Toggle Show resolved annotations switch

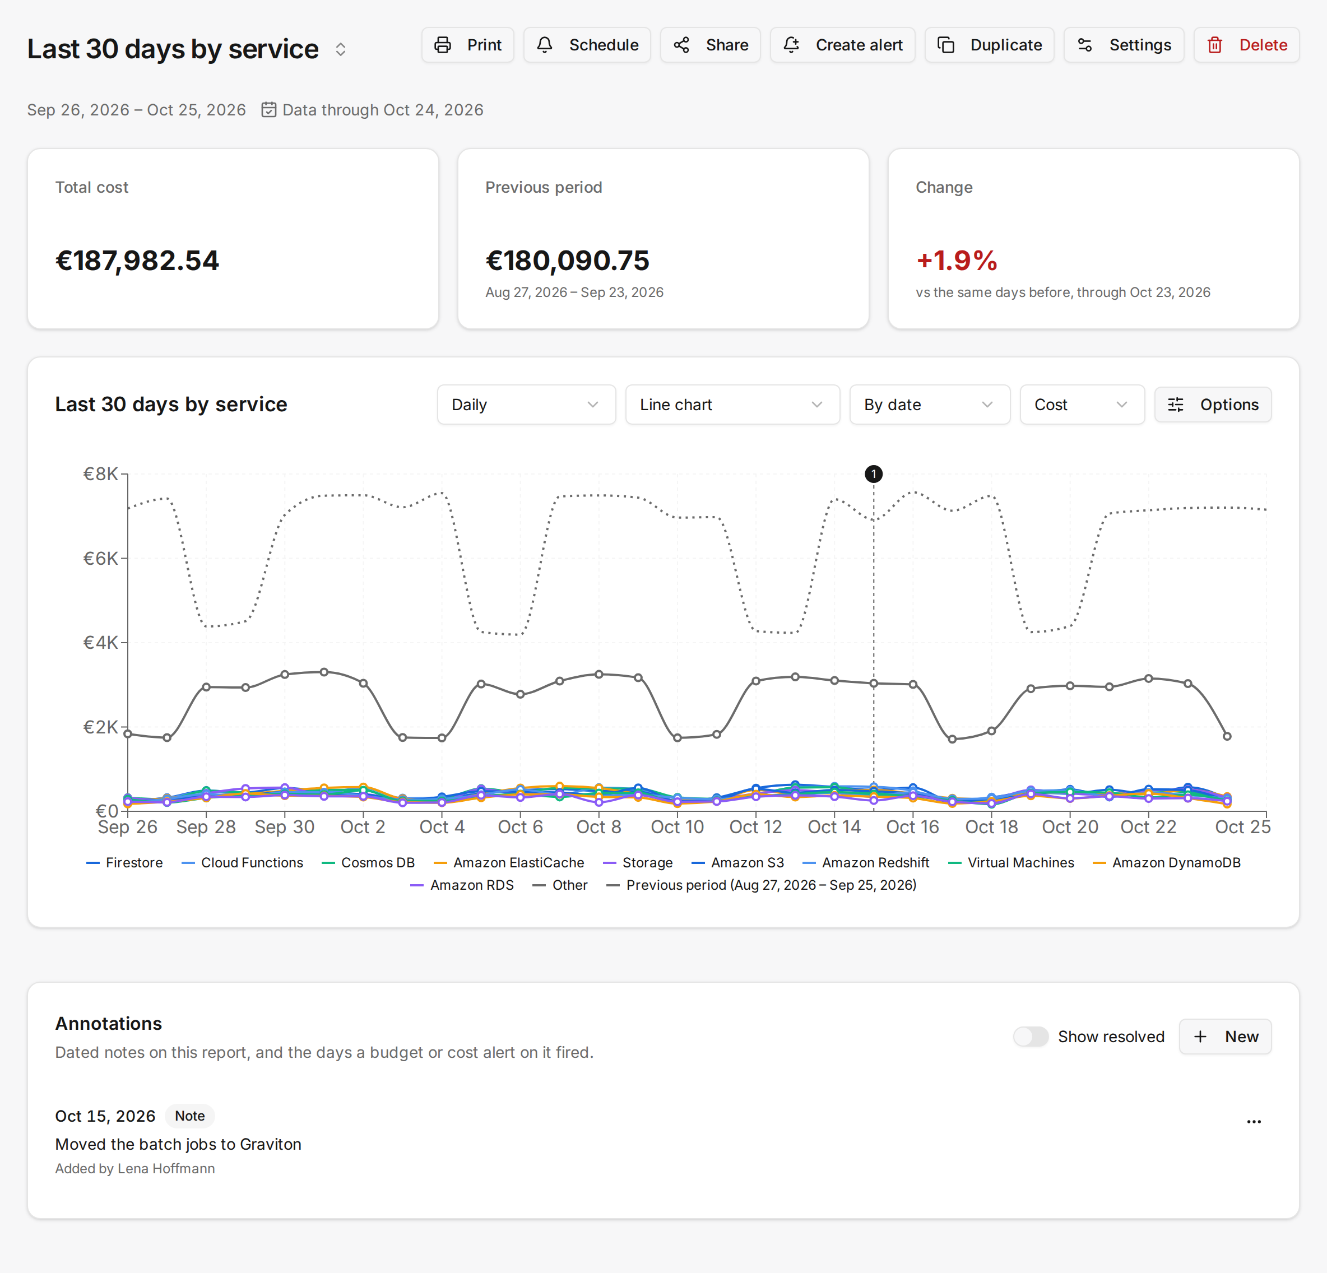click(1030, 1036)
